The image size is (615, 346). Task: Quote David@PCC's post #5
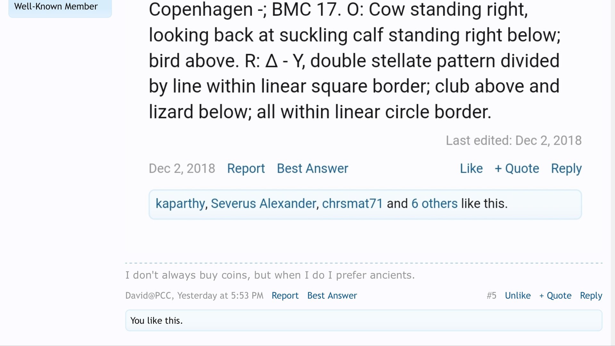pos(555,295)
